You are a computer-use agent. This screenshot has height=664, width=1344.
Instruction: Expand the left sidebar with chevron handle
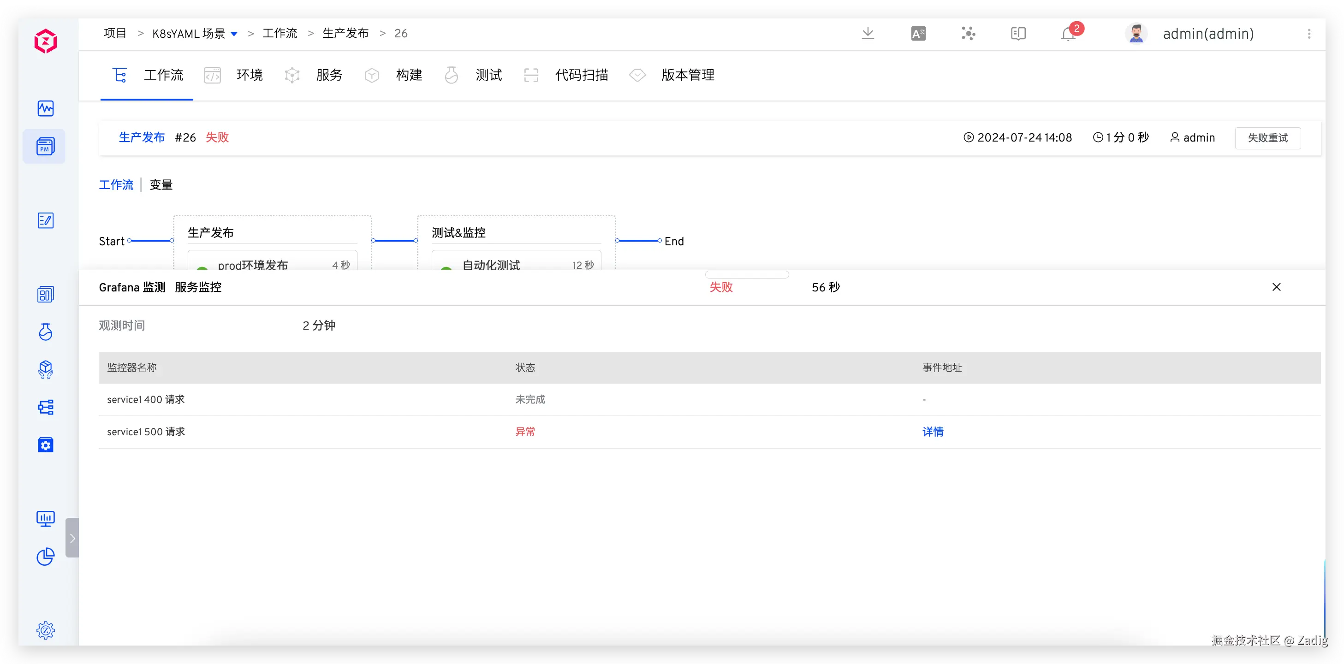tap(72, 538)
